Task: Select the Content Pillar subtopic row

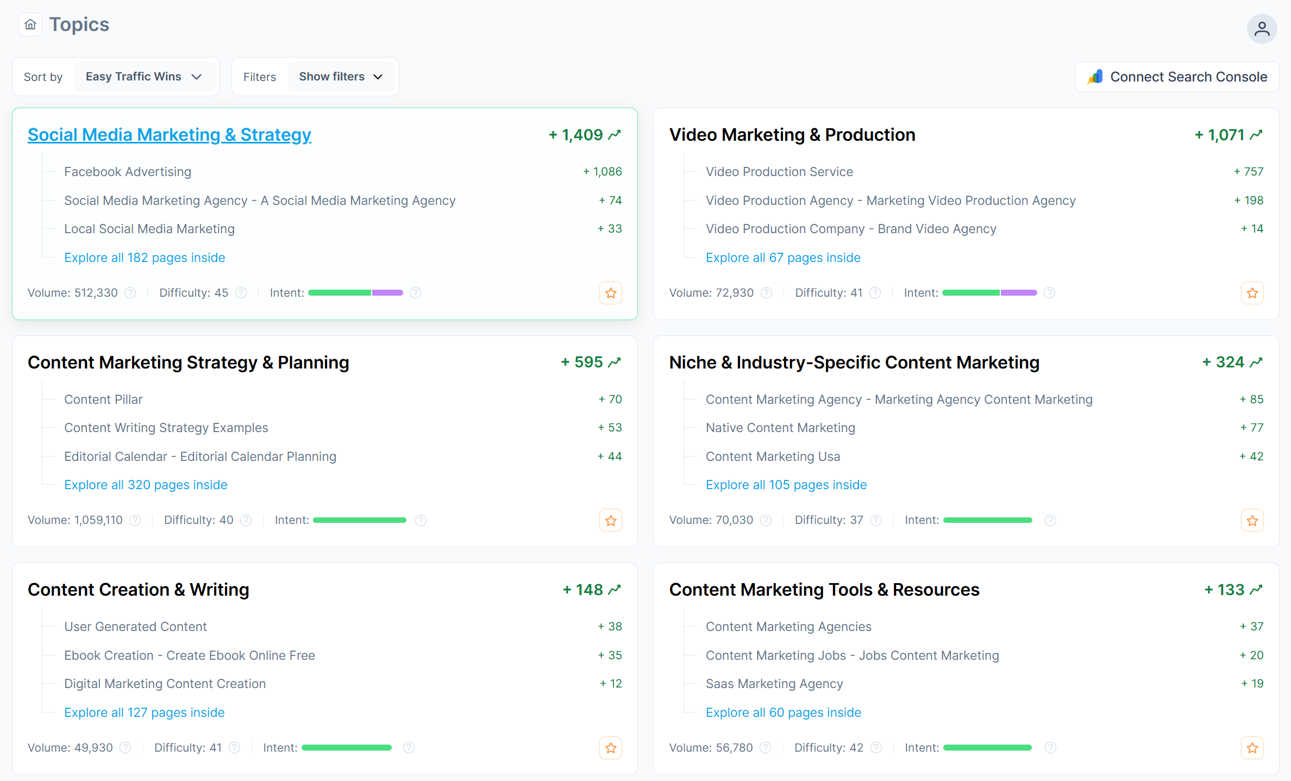Action: (x=103, y=399)
